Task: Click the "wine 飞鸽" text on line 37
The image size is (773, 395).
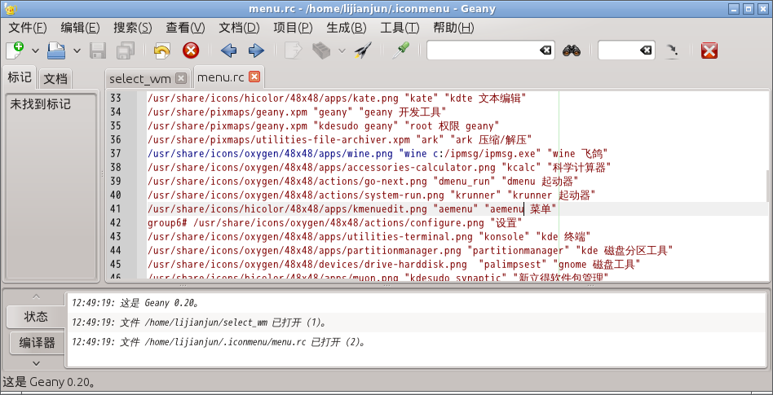Action: tap(580, 153)
